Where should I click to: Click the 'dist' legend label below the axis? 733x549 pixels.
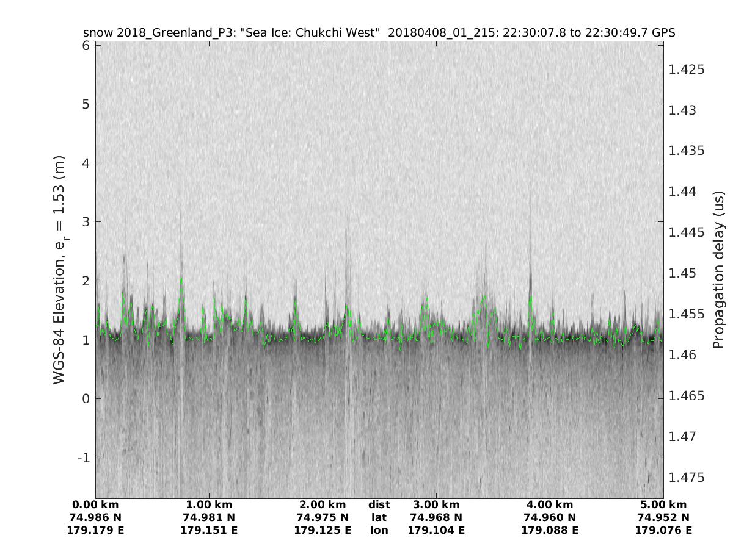click(379, 504)
